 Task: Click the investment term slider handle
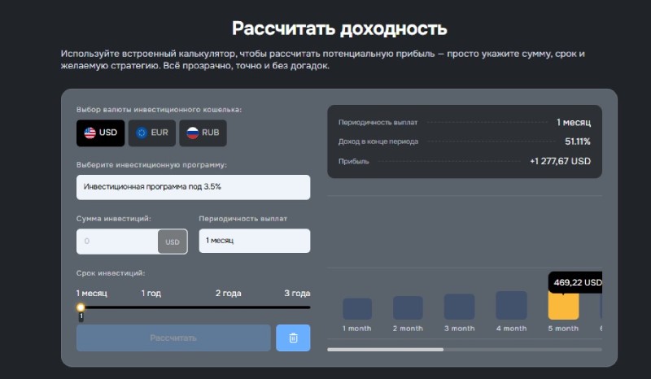click(81, 307)
